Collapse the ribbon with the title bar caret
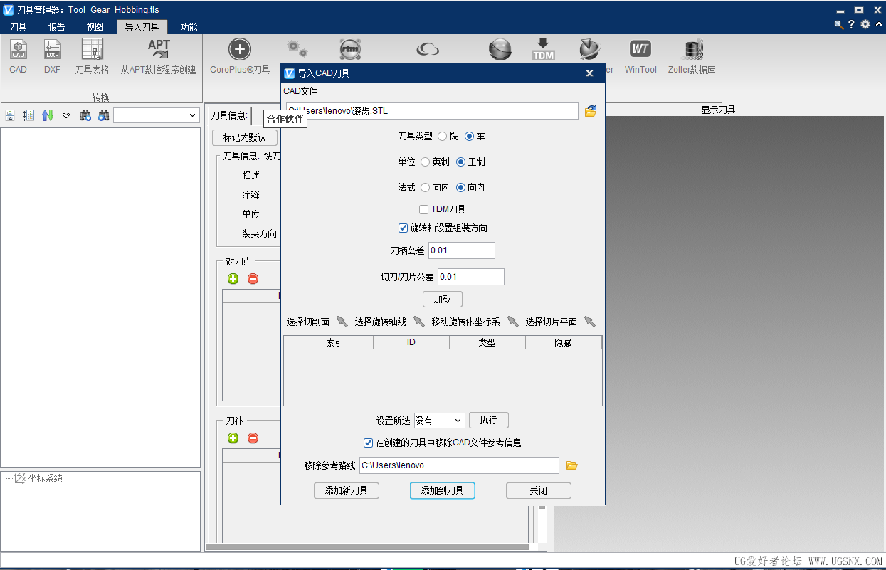 879,24
